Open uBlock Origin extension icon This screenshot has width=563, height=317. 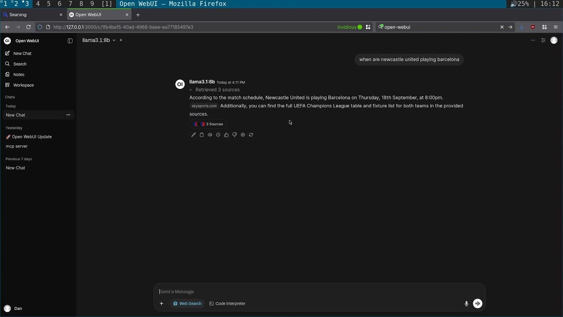tap(533, 27)
